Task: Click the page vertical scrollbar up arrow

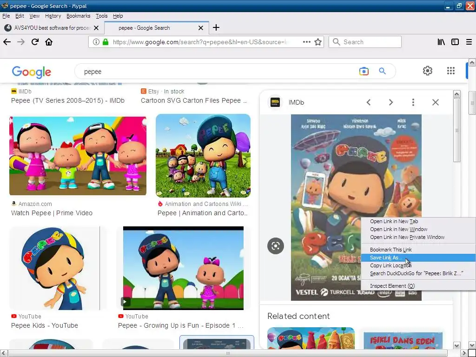Action: (x=472, y=63)
